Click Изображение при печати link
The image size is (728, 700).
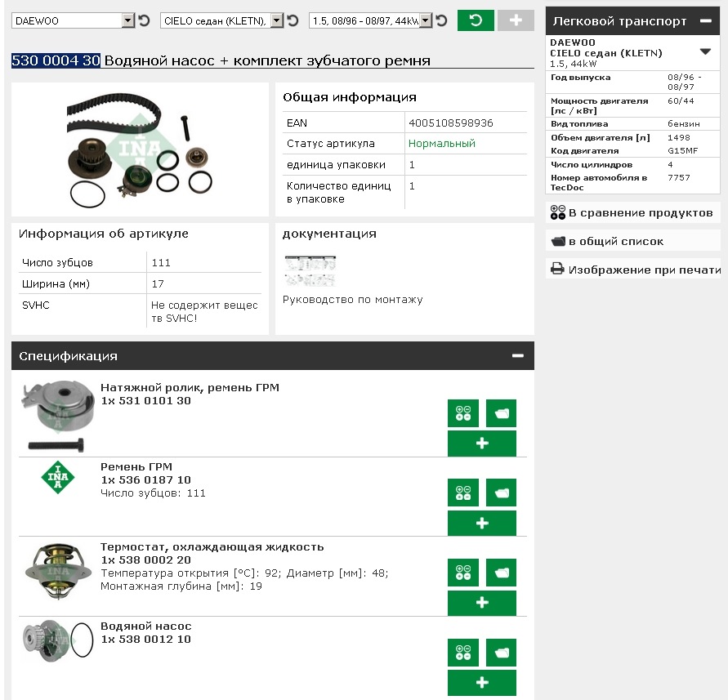(x=644, y=270)
